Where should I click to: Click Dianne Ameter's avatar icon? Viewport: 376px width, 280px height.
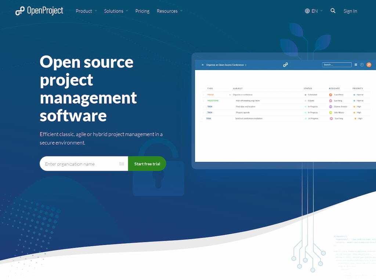click(x=330, y=107)
